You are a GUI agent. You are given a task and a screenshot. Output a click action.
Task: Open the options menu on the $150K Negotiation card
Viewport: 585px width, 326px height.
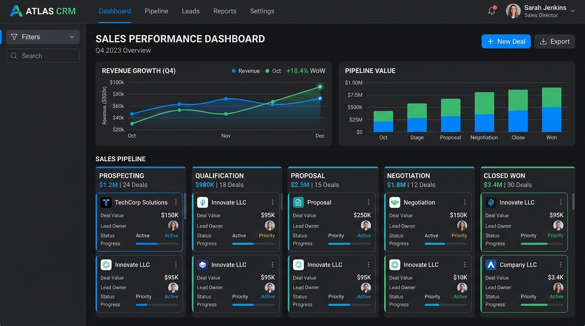(x=465, y=202)
